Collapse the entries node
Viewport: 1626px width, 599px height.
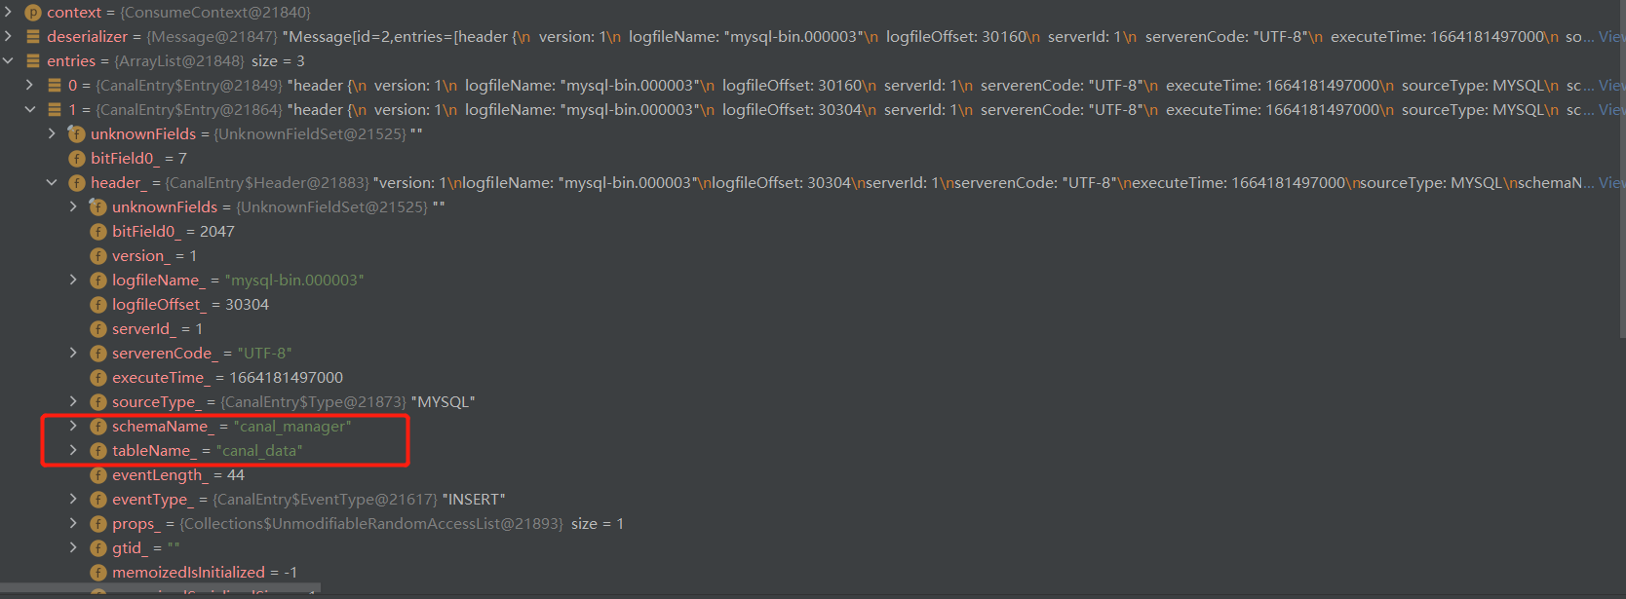tap(8, 60)
